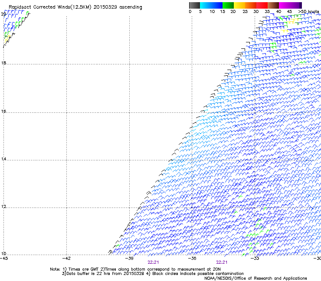Click the green 15-20 knots legend color
The width and height of the screenshot is (321, 281).
click(228, 5)
